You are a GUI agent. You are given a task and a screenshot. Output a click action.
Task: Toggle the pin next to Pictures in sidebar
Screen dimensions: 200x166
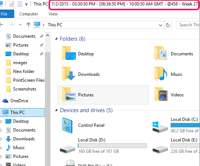pyautogui.click(x=42, y=45)
